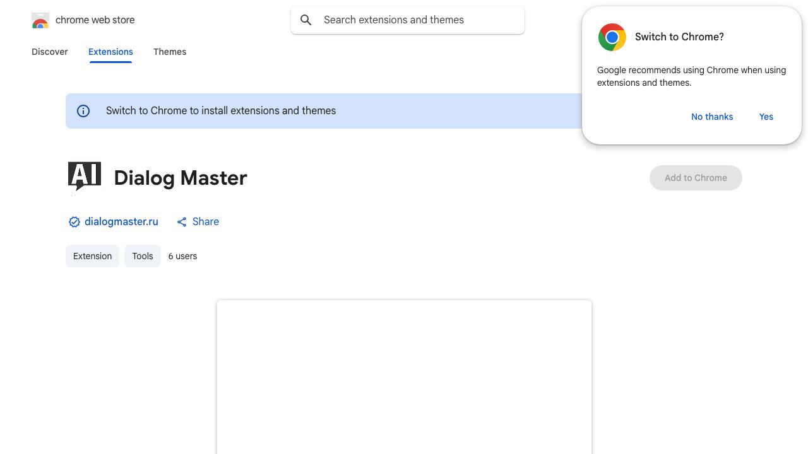Open the Discover tab
The image size is (808, 454).
(x=50, y=52)
